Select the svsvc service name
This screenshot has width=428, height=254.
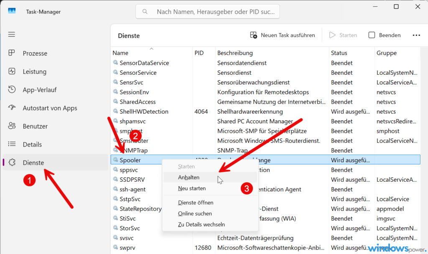coord(126,238)
